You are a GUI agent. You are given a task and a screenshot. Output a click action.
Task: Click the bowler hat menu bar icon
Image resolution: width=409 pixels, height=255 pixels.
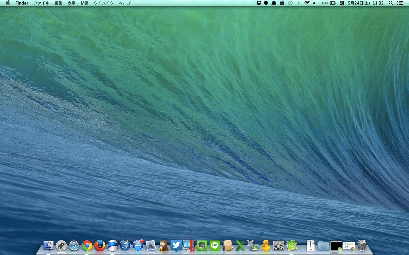[274, 3]
